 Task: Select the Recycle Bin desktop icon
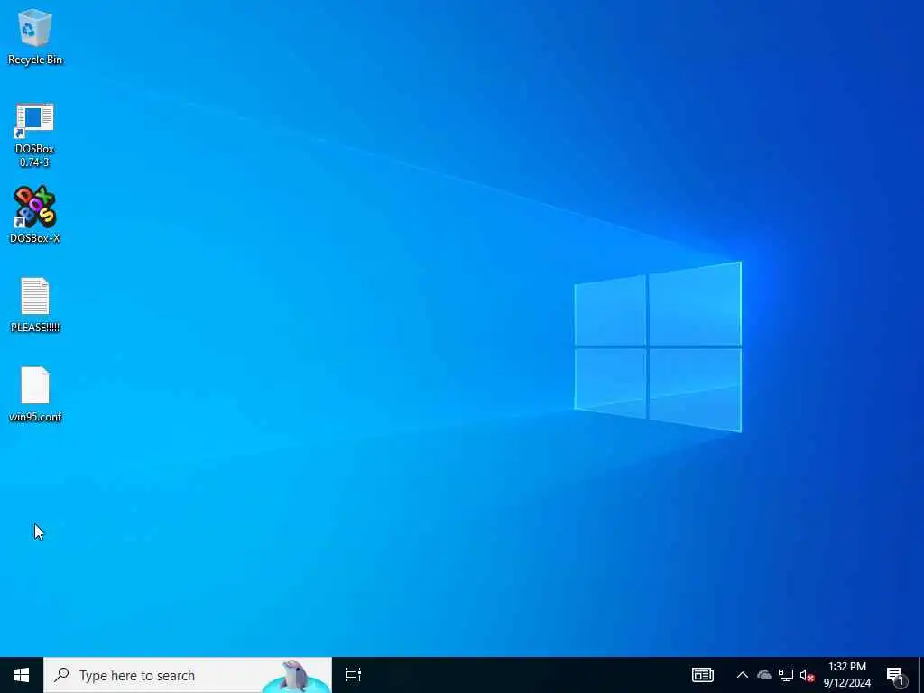pyautogui.click(x=35, y=36)
